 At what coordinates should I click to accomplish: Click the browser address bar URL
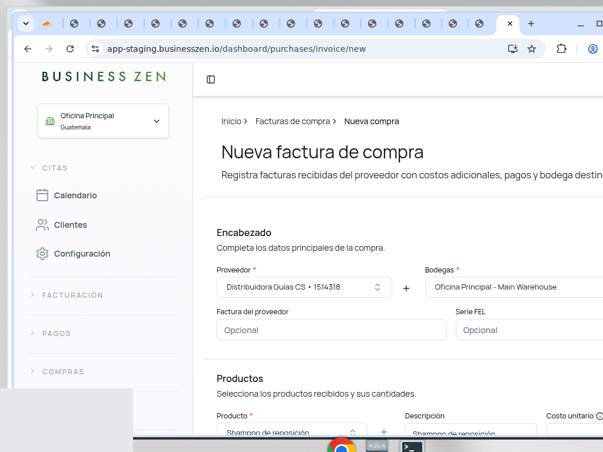tap(236, 49)
